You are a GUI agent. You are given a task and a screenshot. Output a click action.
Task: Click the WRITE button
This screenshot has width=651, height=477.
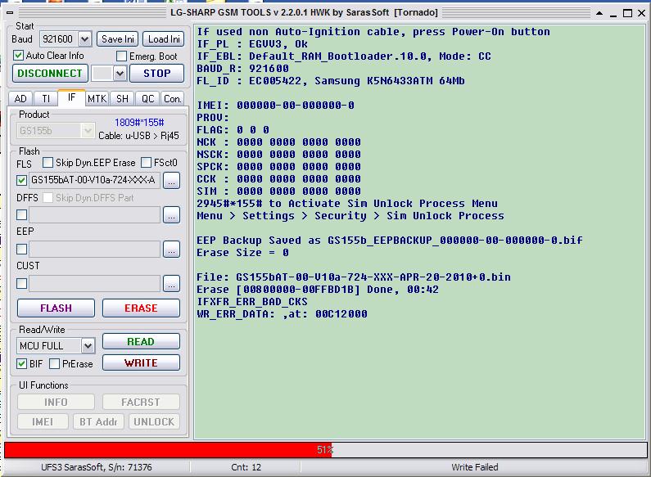click(x=141, y=363)
